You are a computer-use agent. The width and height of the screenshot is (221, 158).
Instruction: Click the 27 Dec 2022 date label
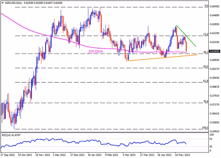click(x=77, y=155)
